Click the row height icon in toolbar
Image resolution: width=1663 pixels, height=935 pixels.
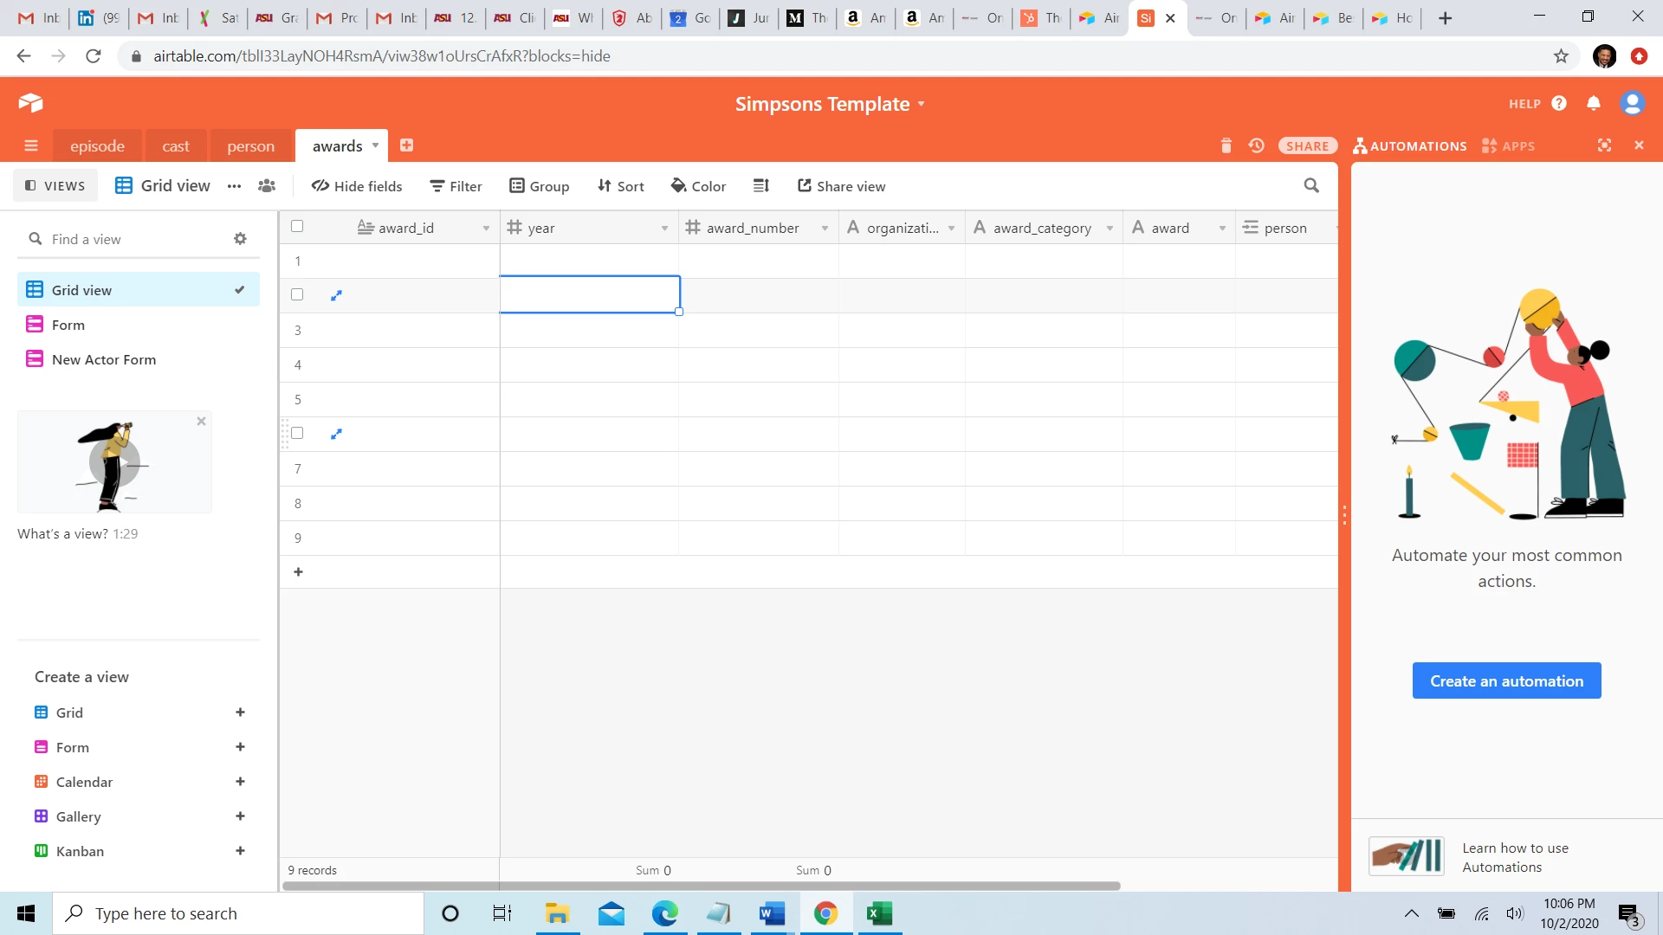(x=760, y=185)
